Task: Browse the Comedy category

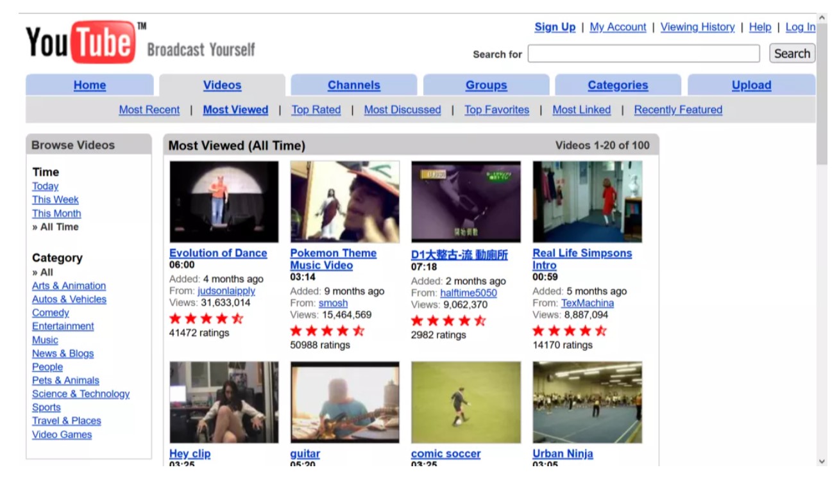Action: 51,313
